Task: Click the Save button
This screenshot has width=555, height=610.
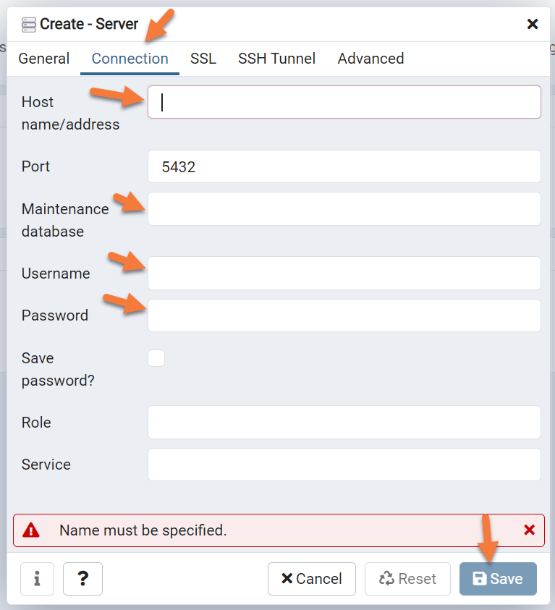Action: pyautogui.click(x=498, y=579)
